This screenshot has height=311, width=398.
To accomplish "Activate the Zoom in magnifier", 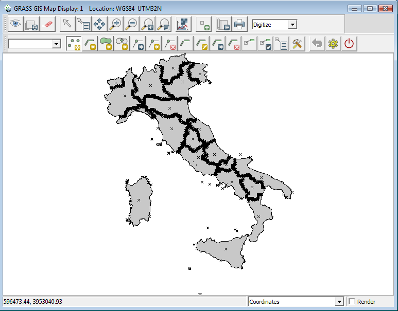I will pyautogui.click(x=116, y=24).
